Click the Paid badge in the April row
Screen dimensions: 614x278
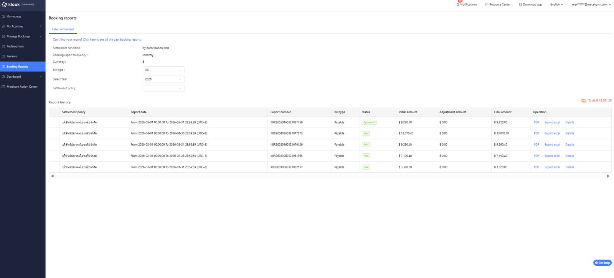point(366,134)
